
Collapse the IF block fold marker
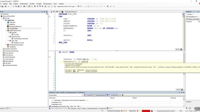coord(49,57)
